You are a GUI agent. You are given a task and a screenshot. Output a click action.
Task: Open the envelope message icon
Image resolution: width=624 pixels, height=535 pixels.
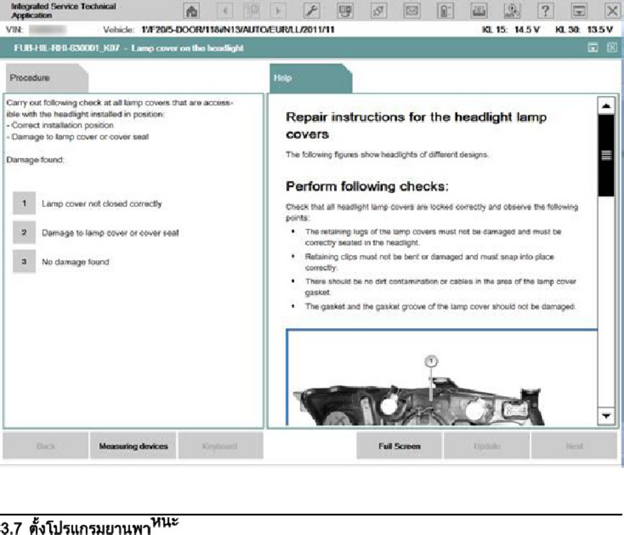point(412,11)
